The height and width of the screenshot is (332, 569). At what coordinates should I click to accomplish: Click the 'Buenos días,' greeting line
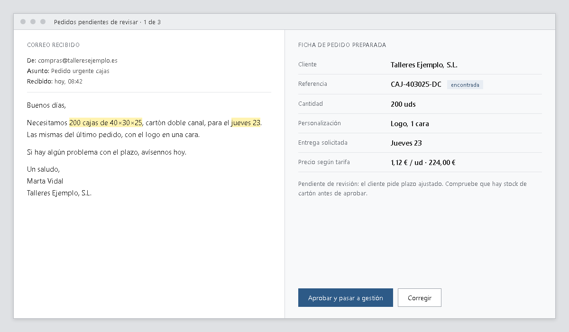[46, 105]
